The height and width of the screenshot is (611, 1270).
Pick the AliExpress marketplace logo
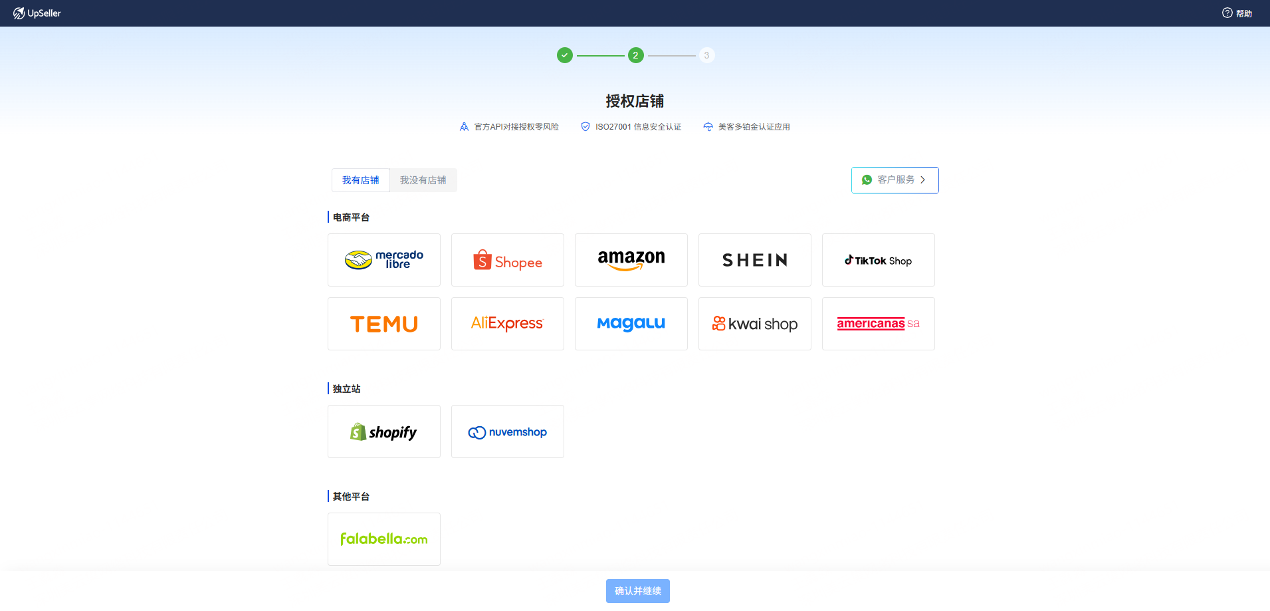[508, 324]
